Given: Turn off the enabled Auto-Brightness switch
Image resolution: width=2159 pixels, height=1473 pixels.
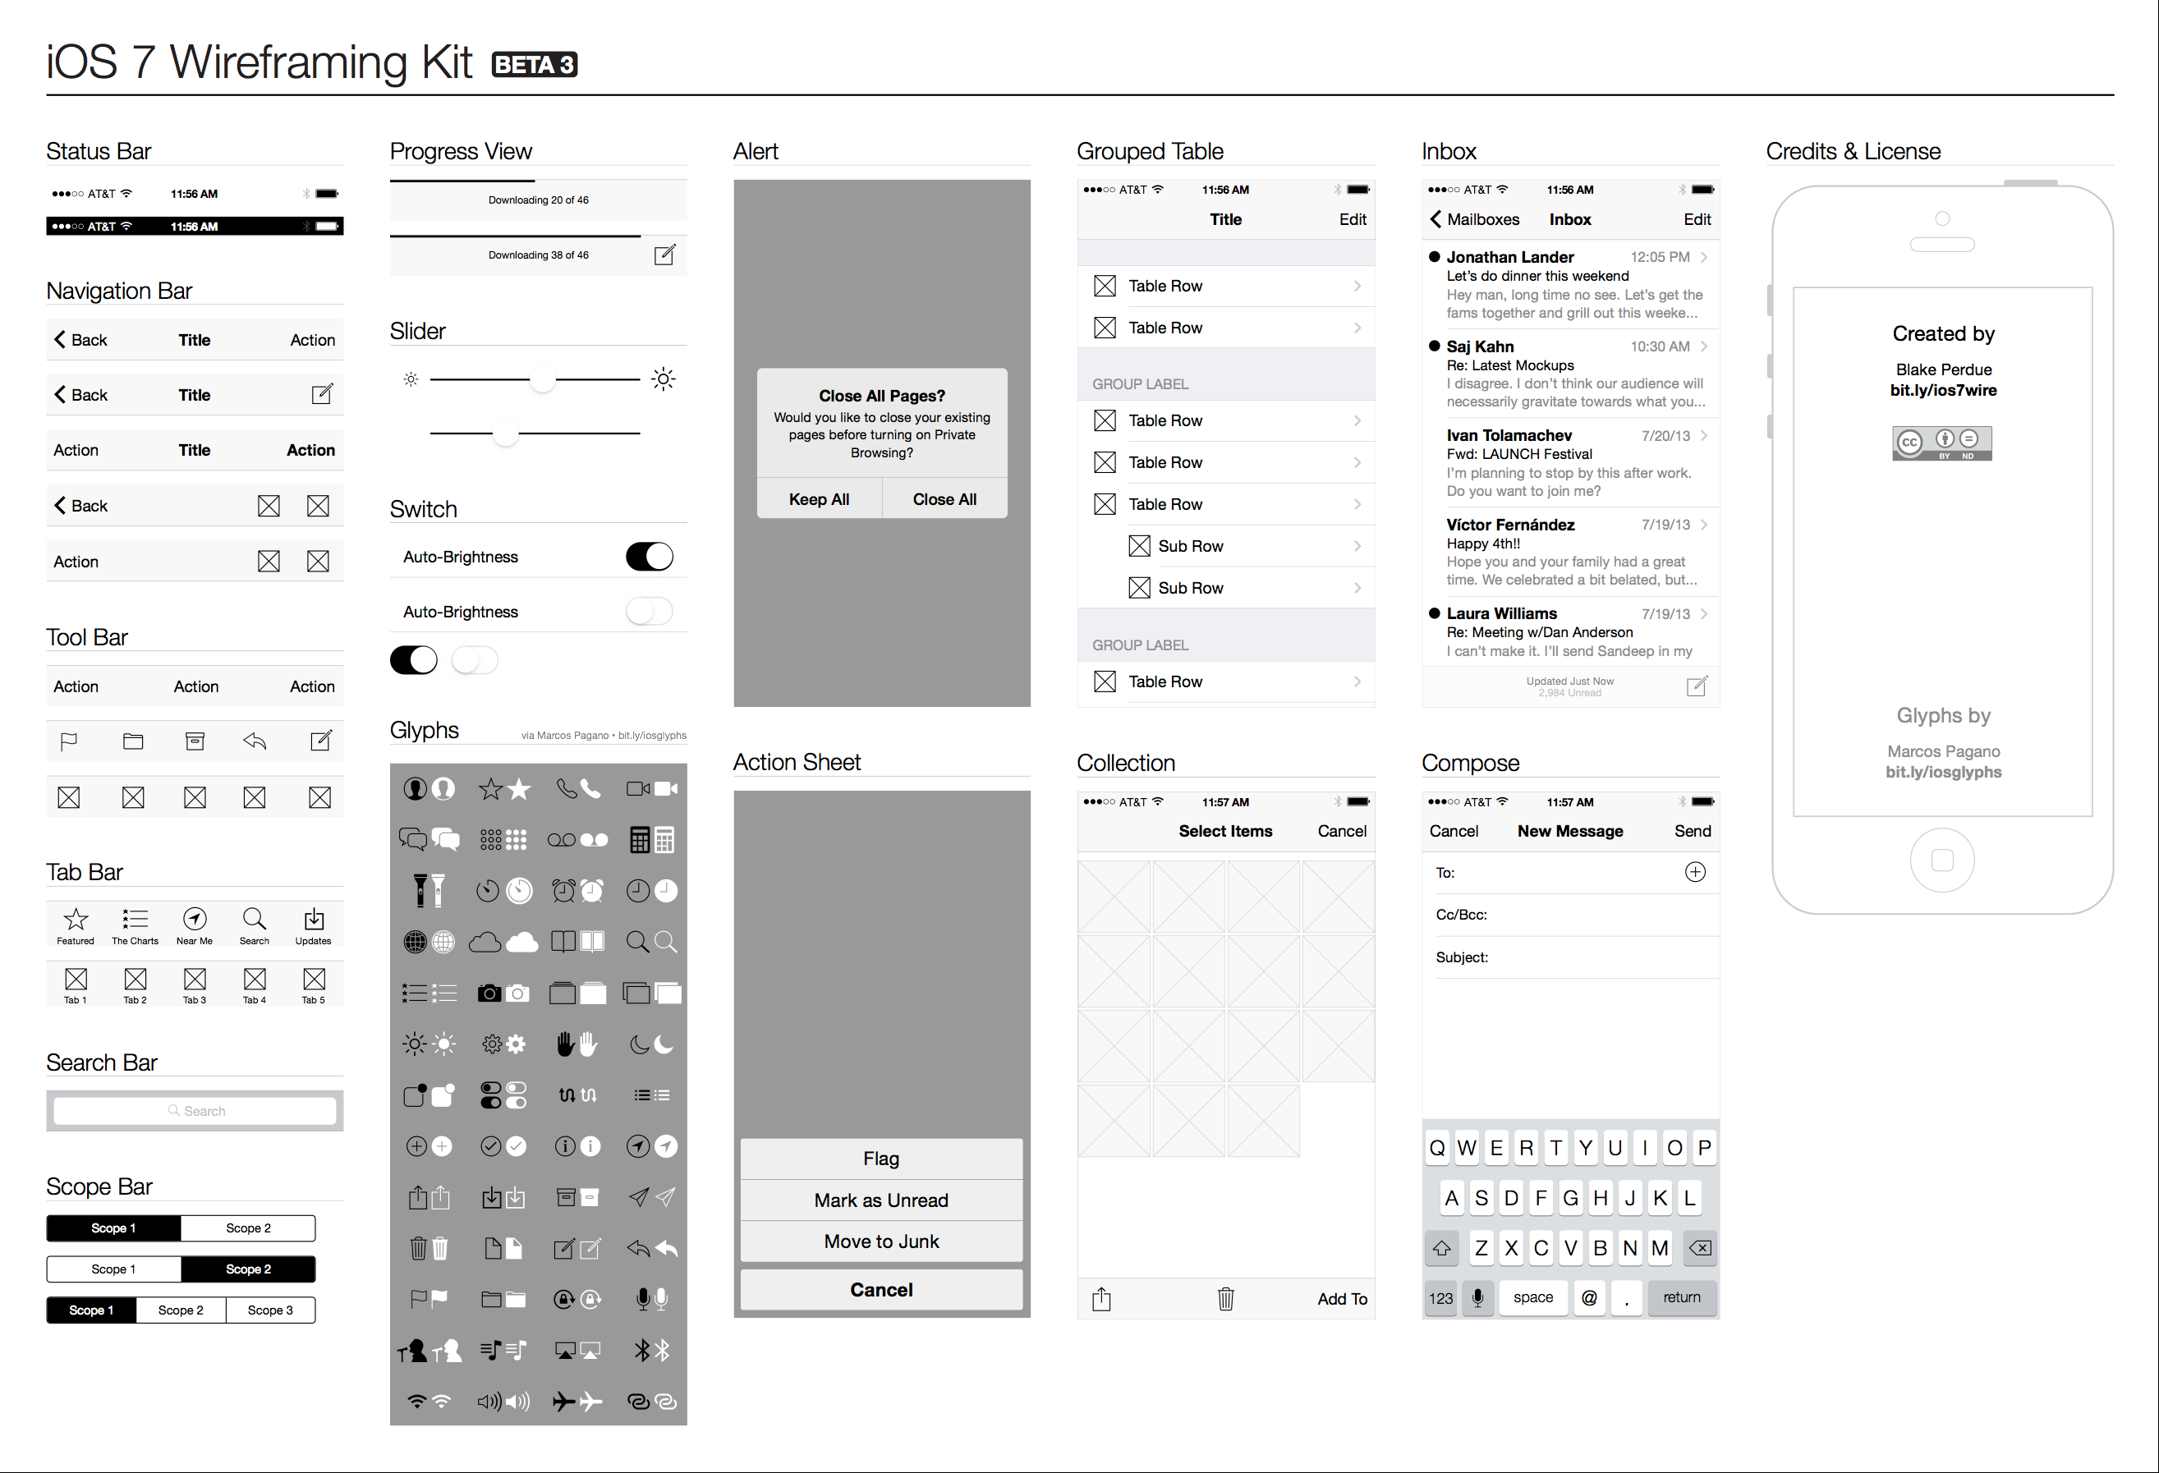Looking at the screenshot, I should pyautogui.click(x=650, y=555).
